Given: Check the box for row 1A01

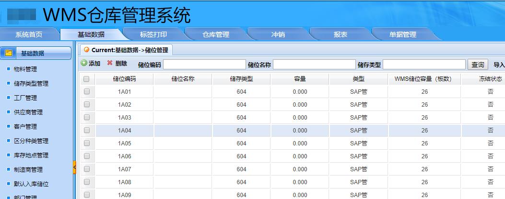Looking at the screenshot, I should click(x=87, y=91).
